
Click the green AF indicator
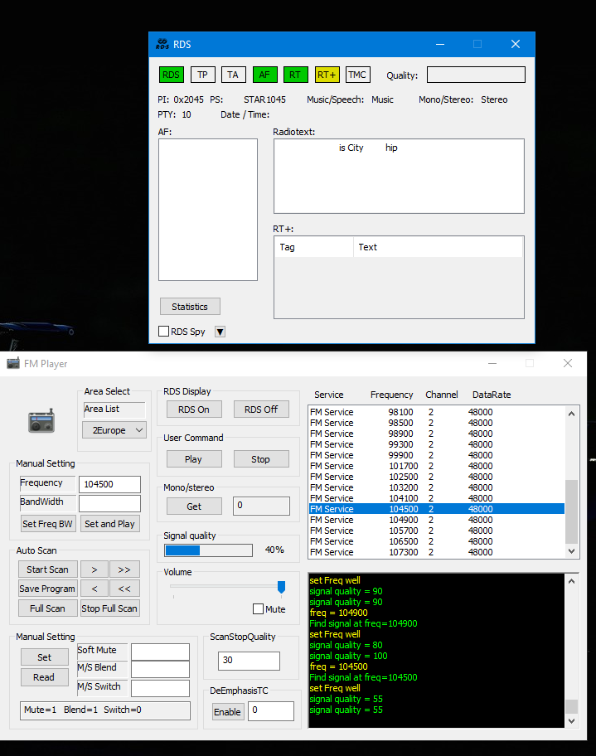click(x=264, y=75)
